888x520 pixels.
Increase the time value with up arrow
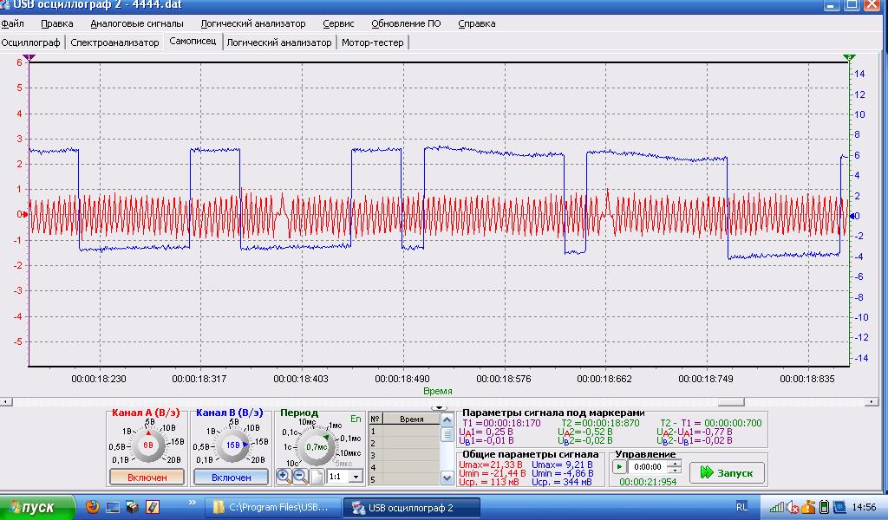tap(674, 463)
